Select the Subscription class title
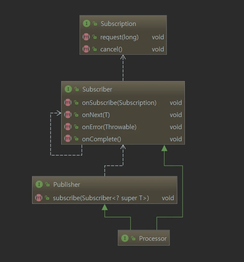This screenshot has height=262, width=244. click(x=118, y=24)
